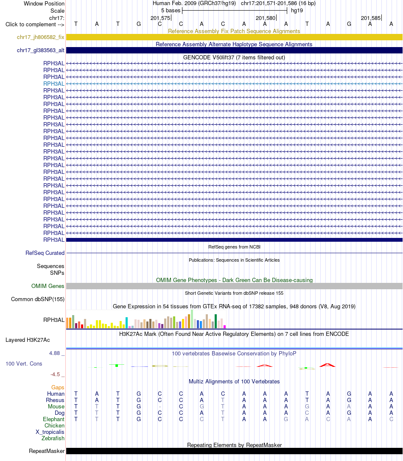Image resolution: width=403 pixels, height=461 pixels.
Task: Click the 100 Vert. Cons track label
Action: point(24,364)
